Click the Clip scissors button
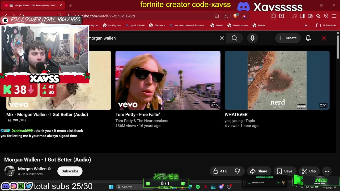The image size is (340, 191). 309,171
